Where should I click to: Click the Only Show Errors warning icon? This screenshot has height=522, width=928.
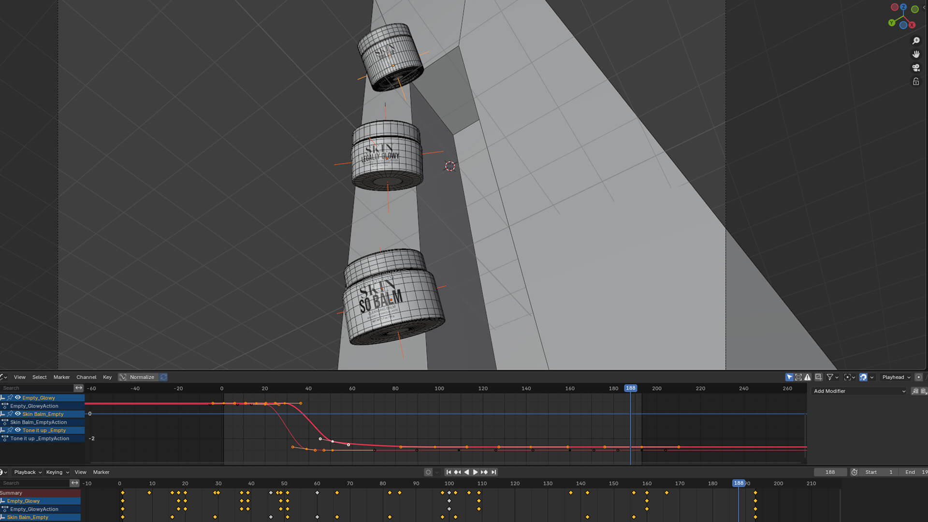click(809, 377)
